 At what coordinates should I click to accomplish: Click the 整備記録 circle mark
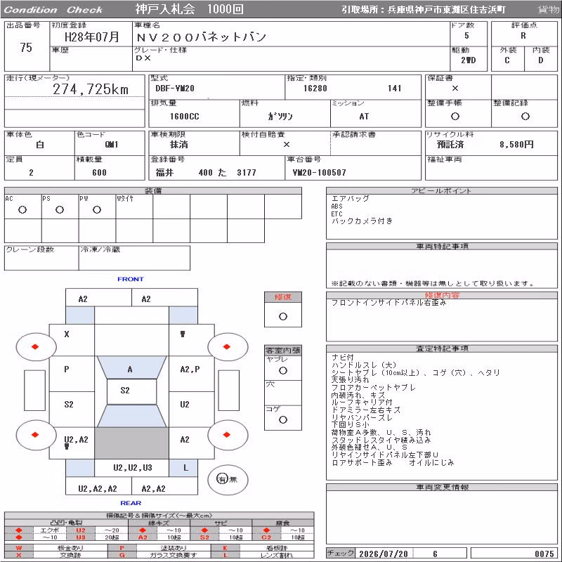click(525, 116)
